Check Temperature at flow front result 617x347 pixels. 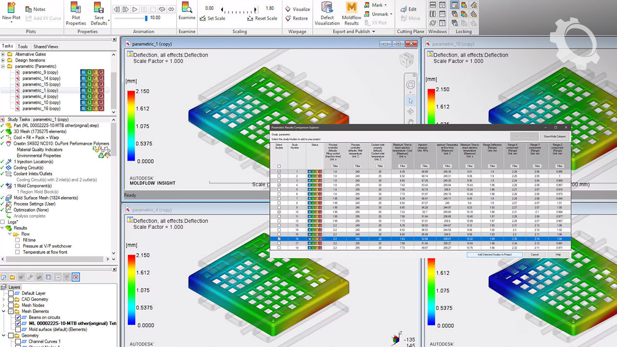click(18, 252)
